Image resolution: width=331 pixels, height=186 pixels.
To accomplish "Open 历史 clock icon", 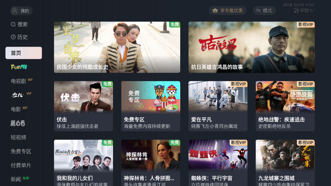I will coord(13,37).
